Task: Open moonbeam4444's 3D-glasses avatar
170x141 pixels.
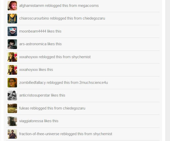Action: (12, 31)
